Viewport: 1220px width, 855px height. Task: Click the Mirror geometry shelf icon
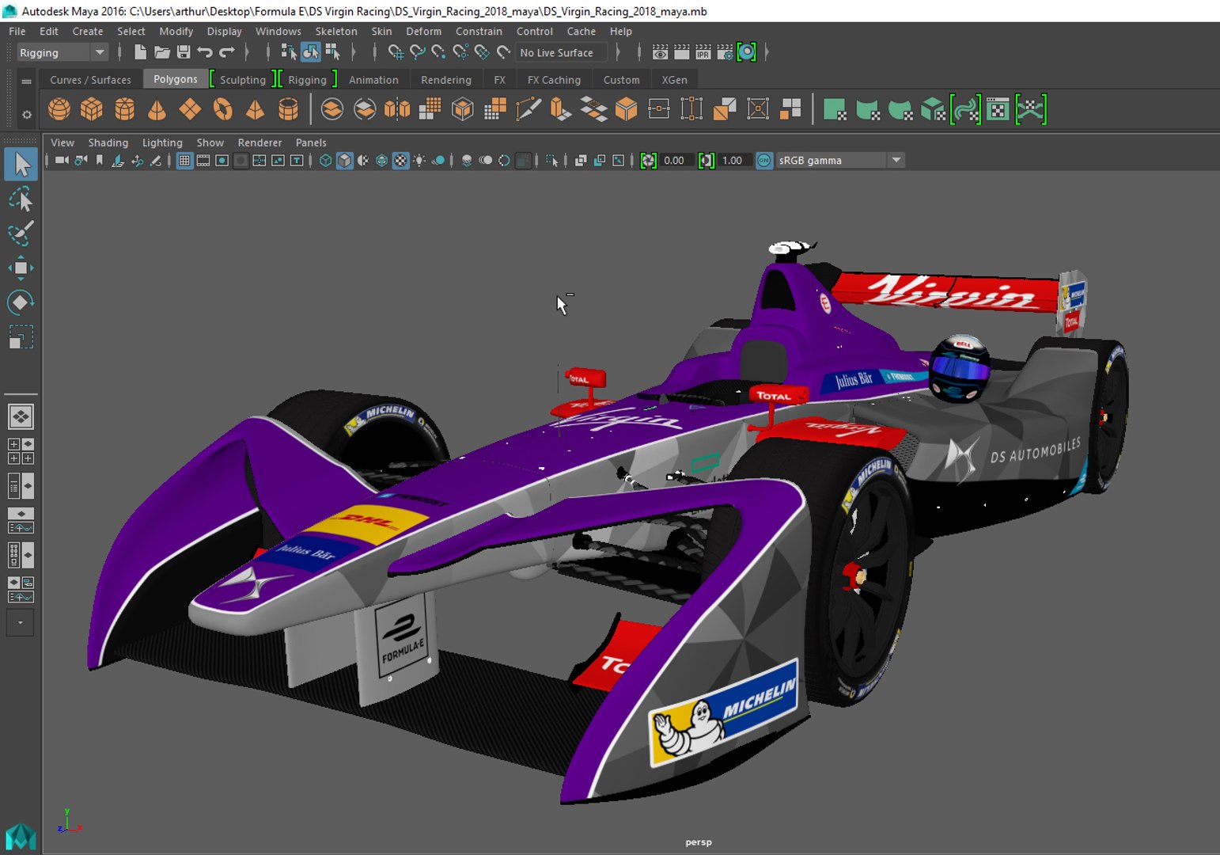[397, 108]
